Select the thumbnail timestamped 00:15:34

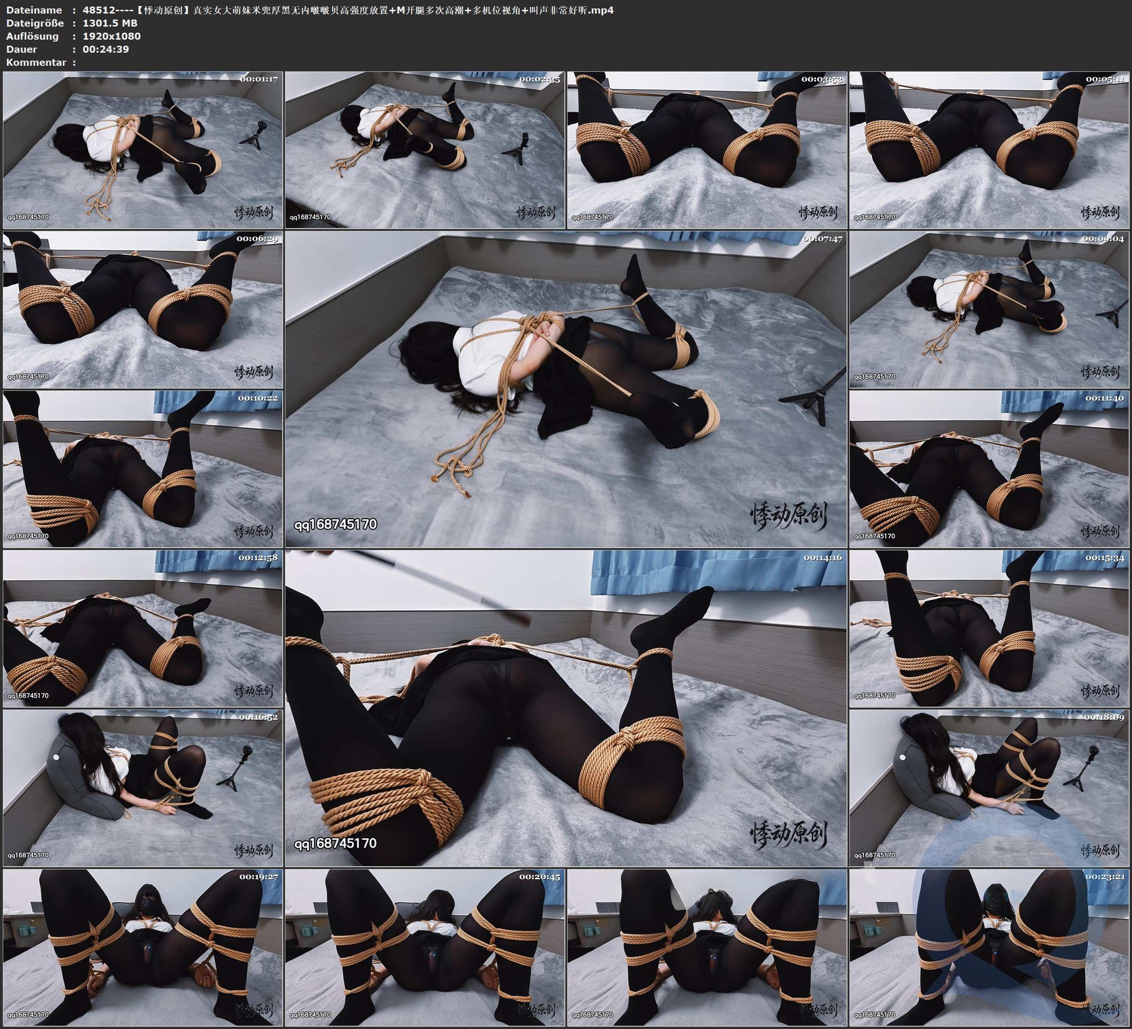click(x=989, y=628)
